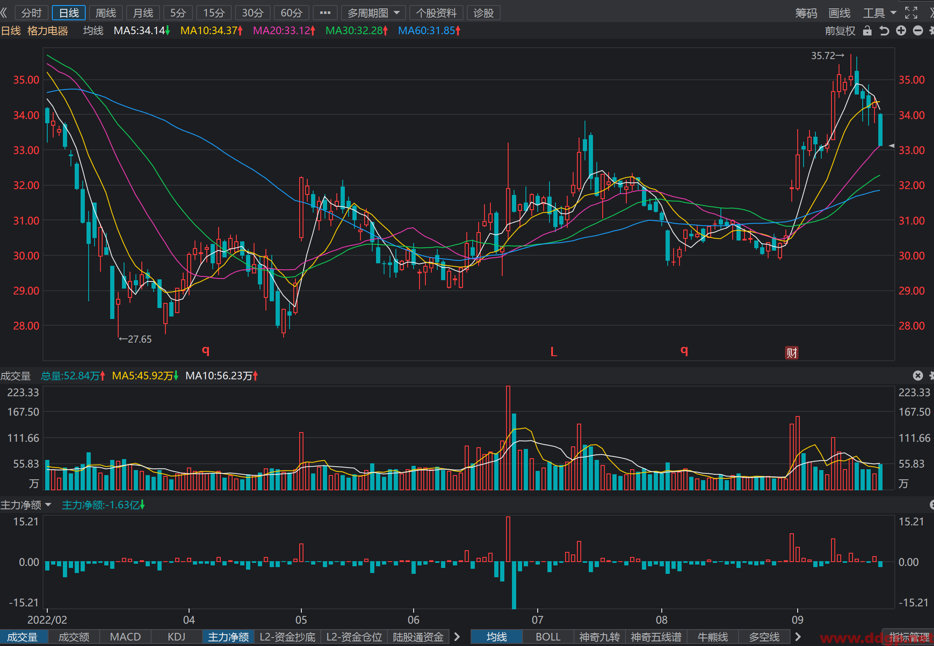Open the 诊股 stock diagnosis

484,13
